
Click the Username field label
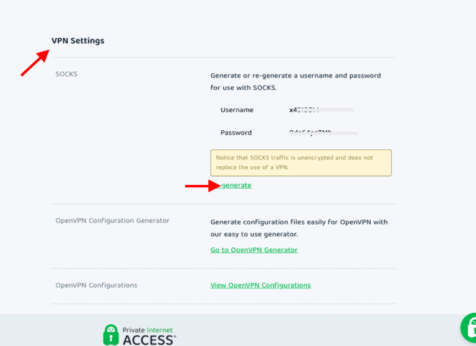[237, 110]
